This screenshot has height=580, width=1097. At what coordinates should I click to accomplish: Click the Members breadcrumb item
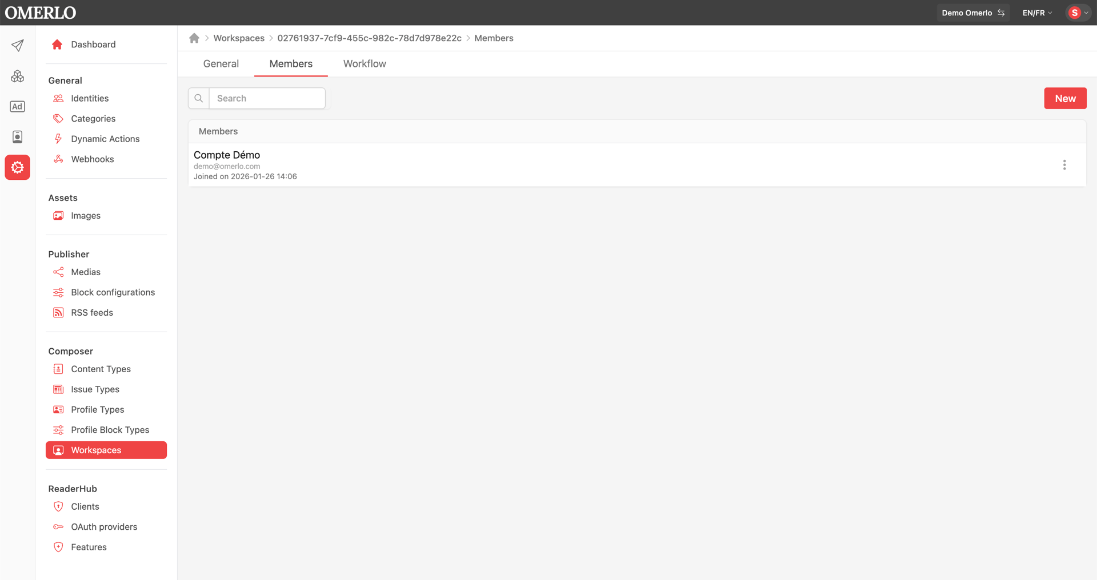click(494, 38)
